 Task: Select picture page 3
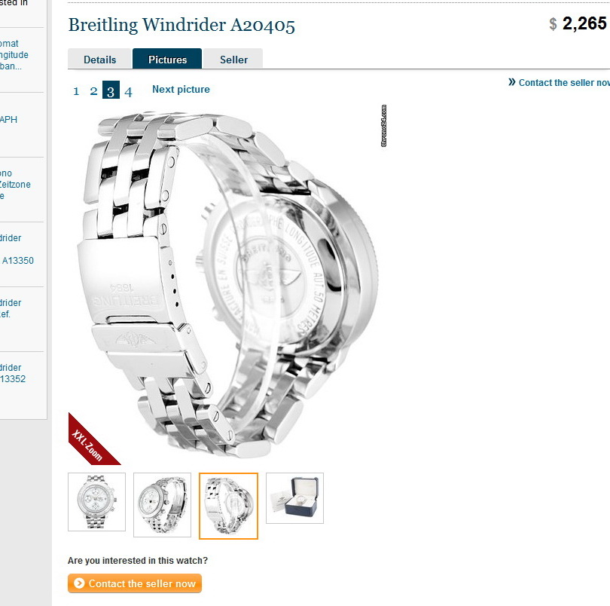111,90
